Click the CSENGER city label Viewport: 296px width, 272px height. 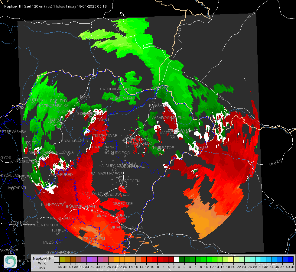tap(197, 147)
